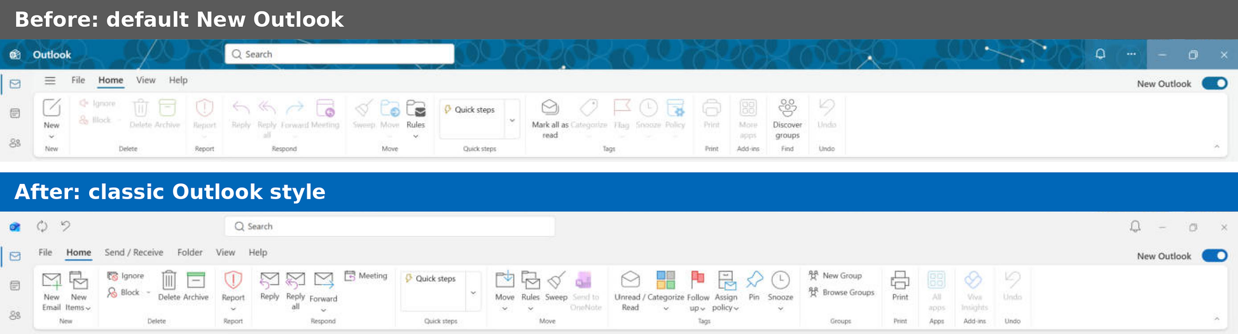
Task: Open dropdown arrow under Move in After ribbon
Action: pos(504,309)
